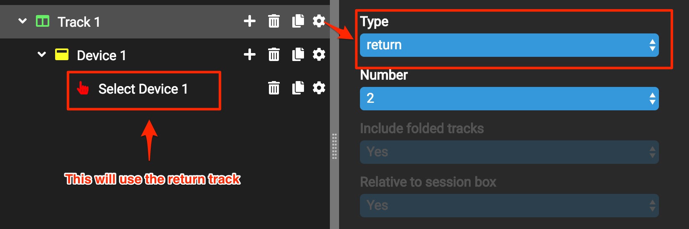Duplicate the Select Device 1 action
The image size is (689, 229).
pyautogui.click(x=298, y=88)
